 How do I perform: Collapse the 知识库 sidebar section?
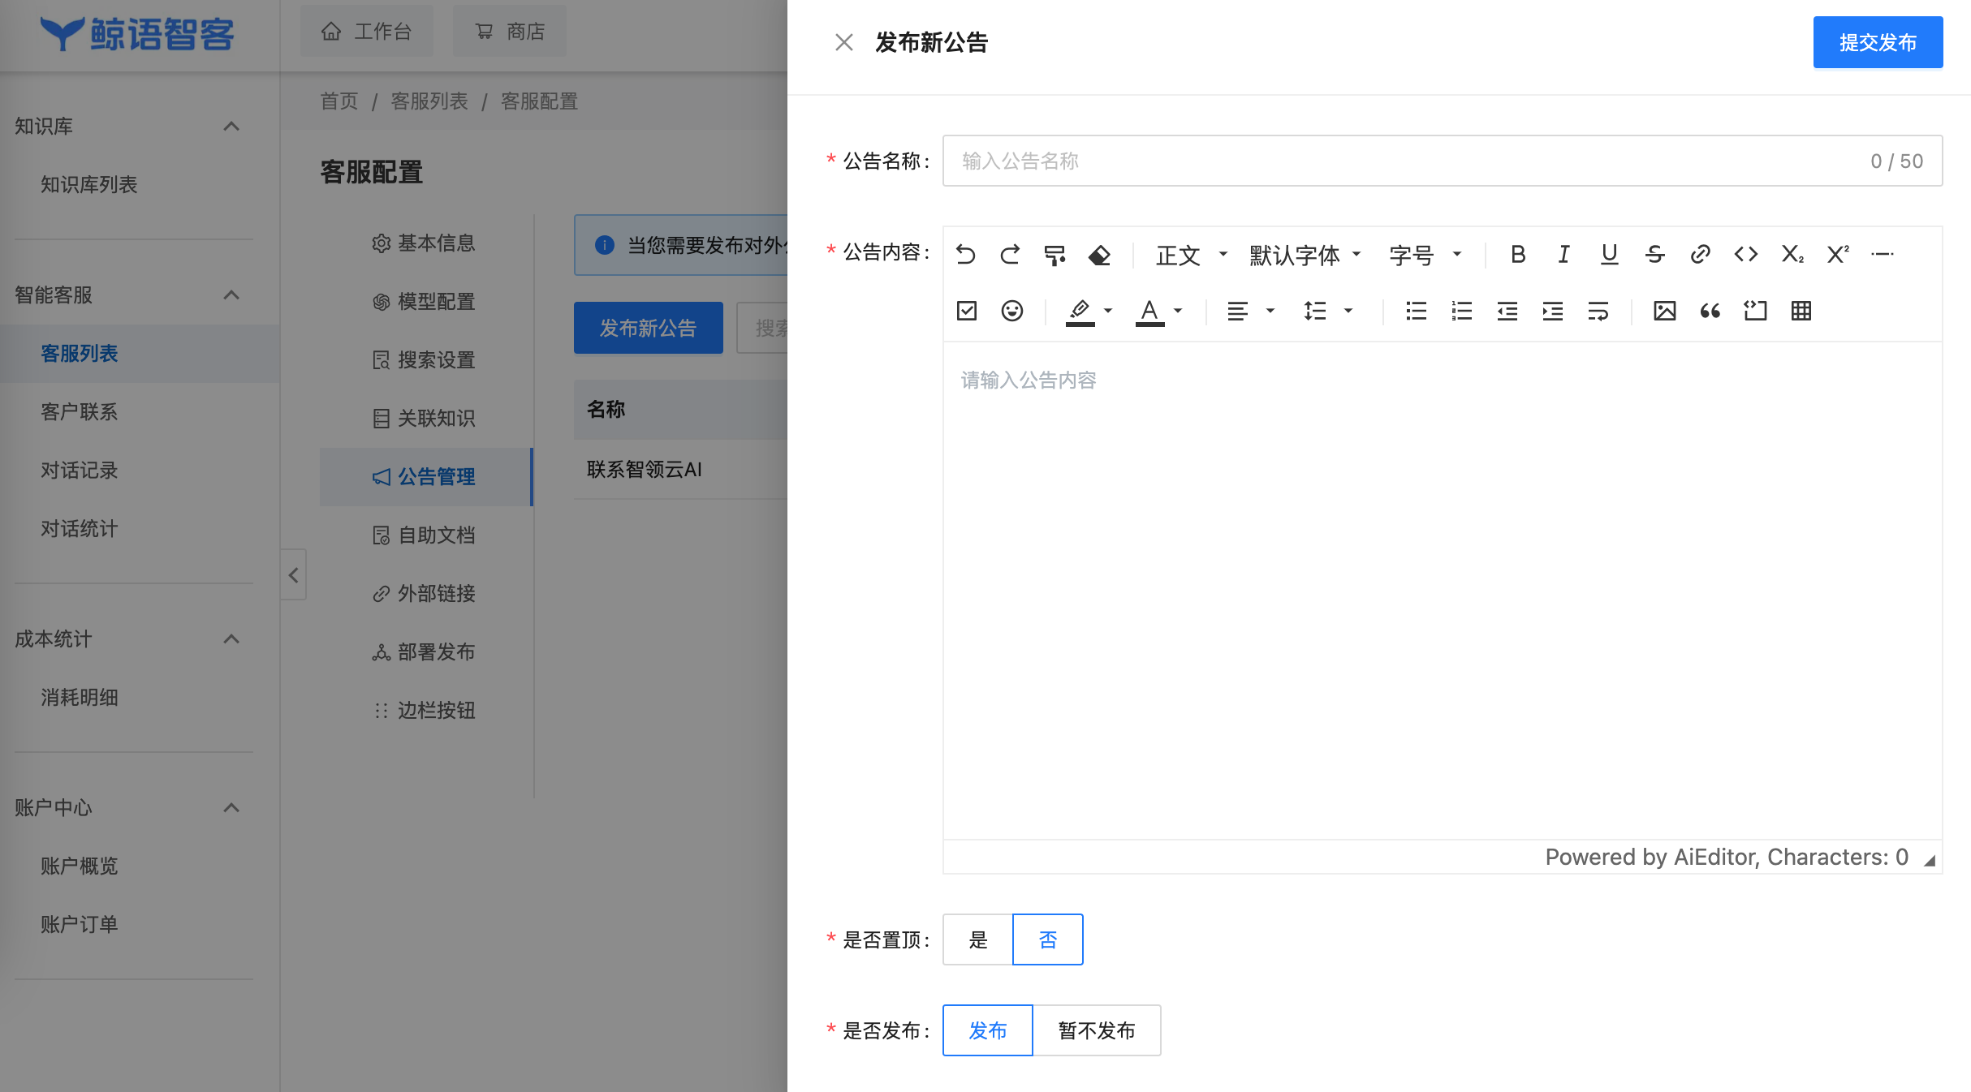pyautogui.click(x=231, y=127)
